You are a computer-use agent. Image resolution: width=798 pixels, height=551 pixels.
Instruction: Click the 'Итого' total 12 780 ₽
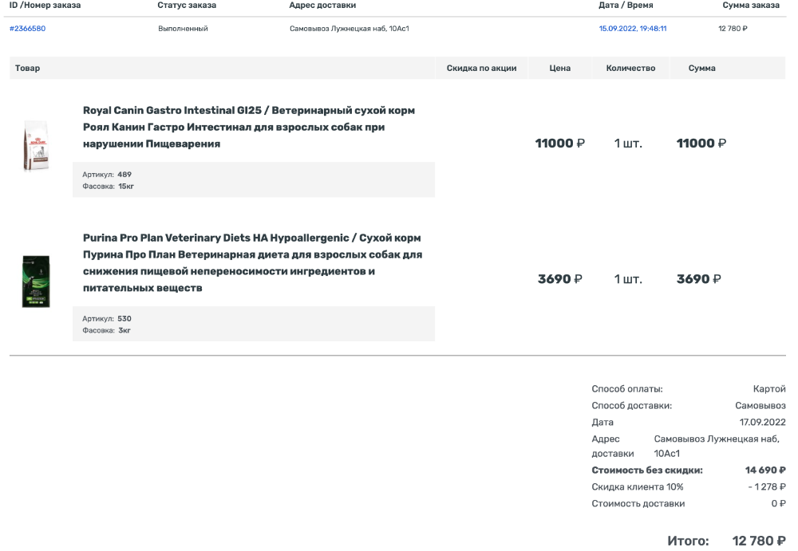click(x=758, y=541)
